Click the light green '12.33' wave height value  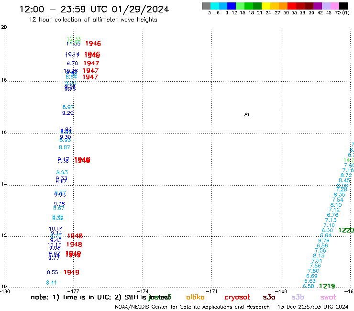point(74,39)
